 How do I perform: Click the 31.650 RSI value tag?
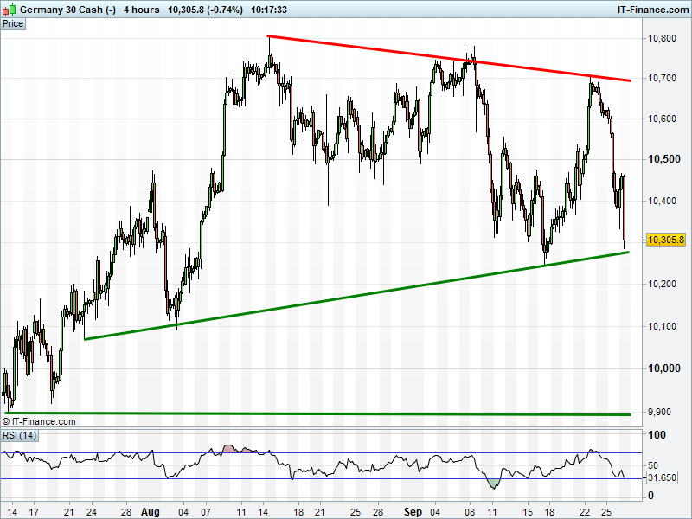(662, 478)
